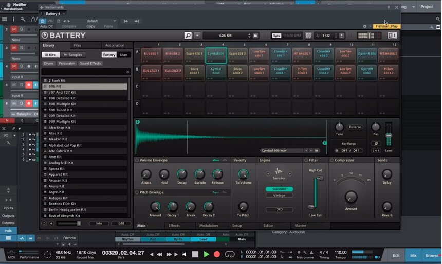Open the Master page tab

coord(301,226)
